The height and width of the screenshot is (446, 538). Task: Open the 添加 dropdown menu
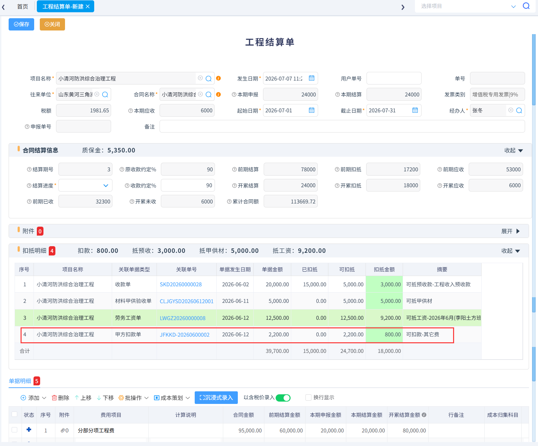[34, 398]
